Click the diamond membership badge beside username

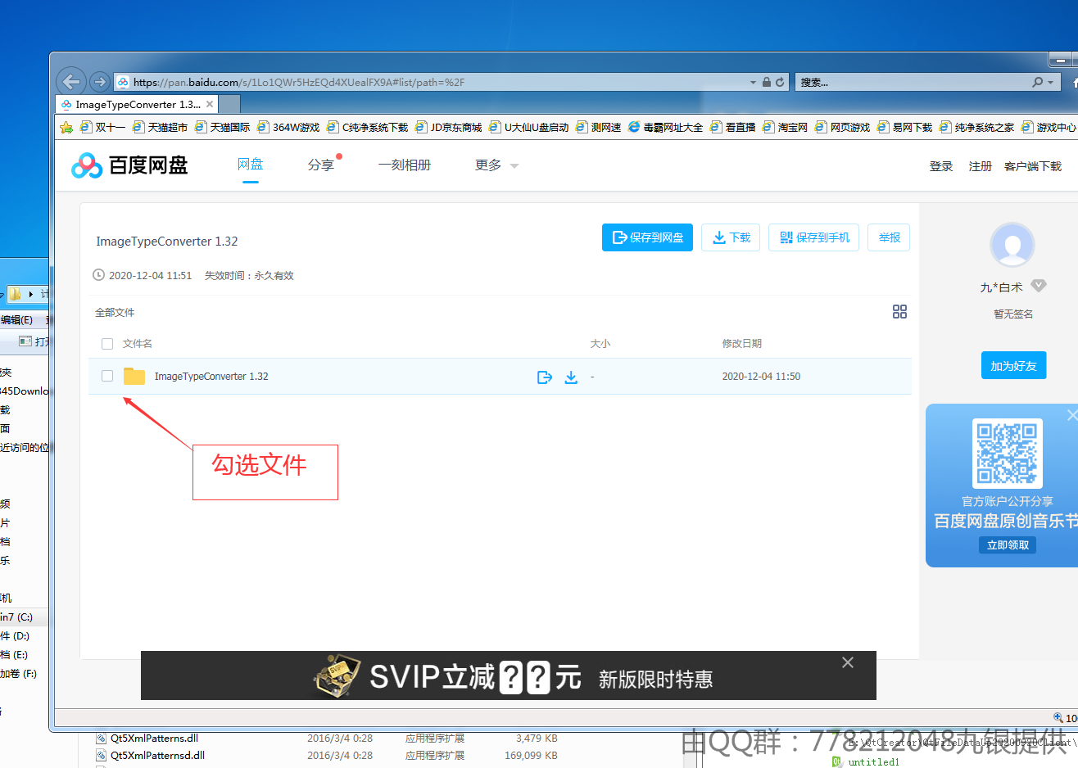point(1039,286)
